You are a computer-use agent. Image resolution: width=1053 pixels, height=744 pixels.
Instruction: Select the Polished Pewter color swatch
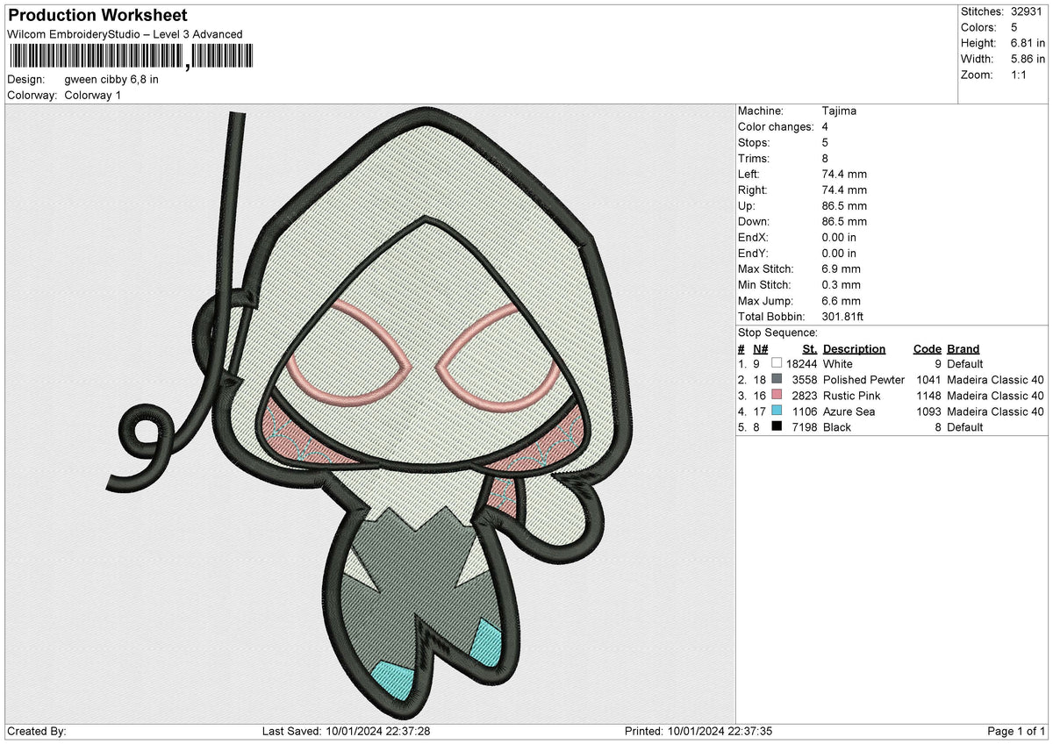[x=776, y=380]
